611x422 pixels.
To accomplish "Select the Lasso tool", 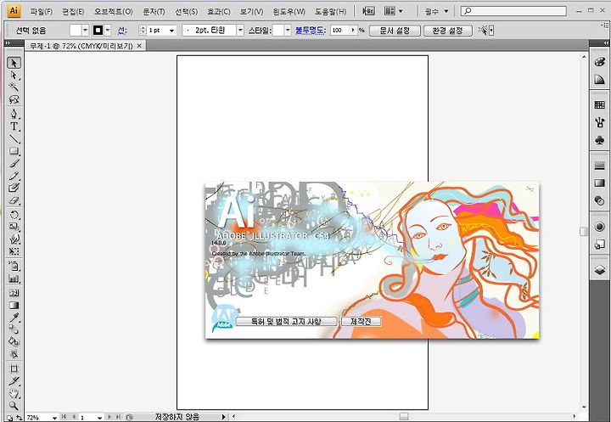I will point(14,99).
